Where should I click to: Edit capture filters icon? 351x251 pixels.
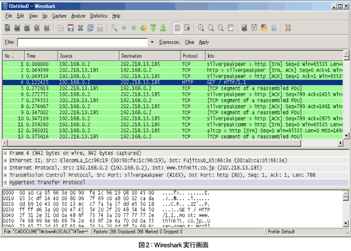pos(244,28)
